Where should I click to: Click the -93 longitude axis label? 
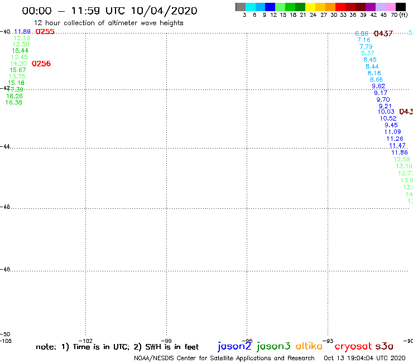[328, 341]
